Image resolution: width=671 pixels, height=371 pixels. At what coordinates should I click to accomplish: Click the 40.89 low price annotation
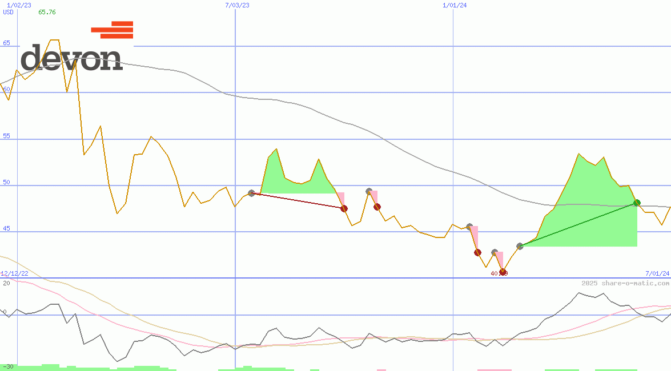pyautogui.click(x=496, y=274)
